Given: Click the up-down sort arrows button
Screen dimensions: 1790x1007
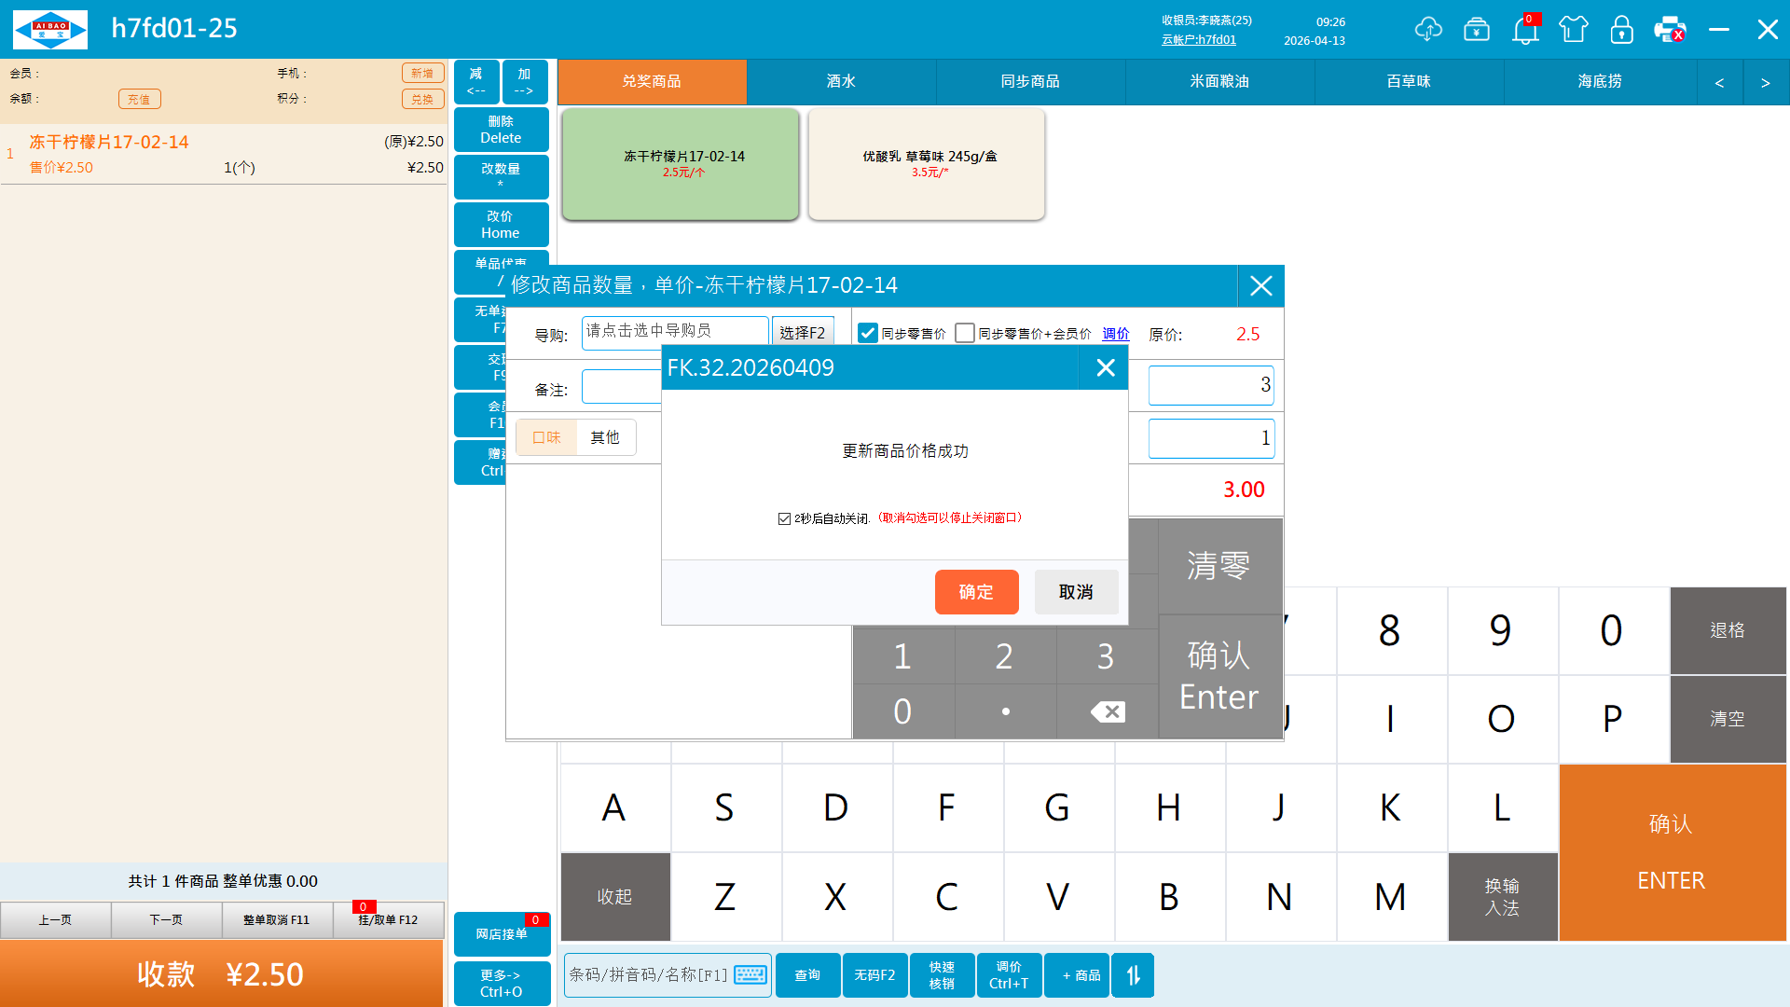Looking at the screenshot, I should (x=1133, y=975).
